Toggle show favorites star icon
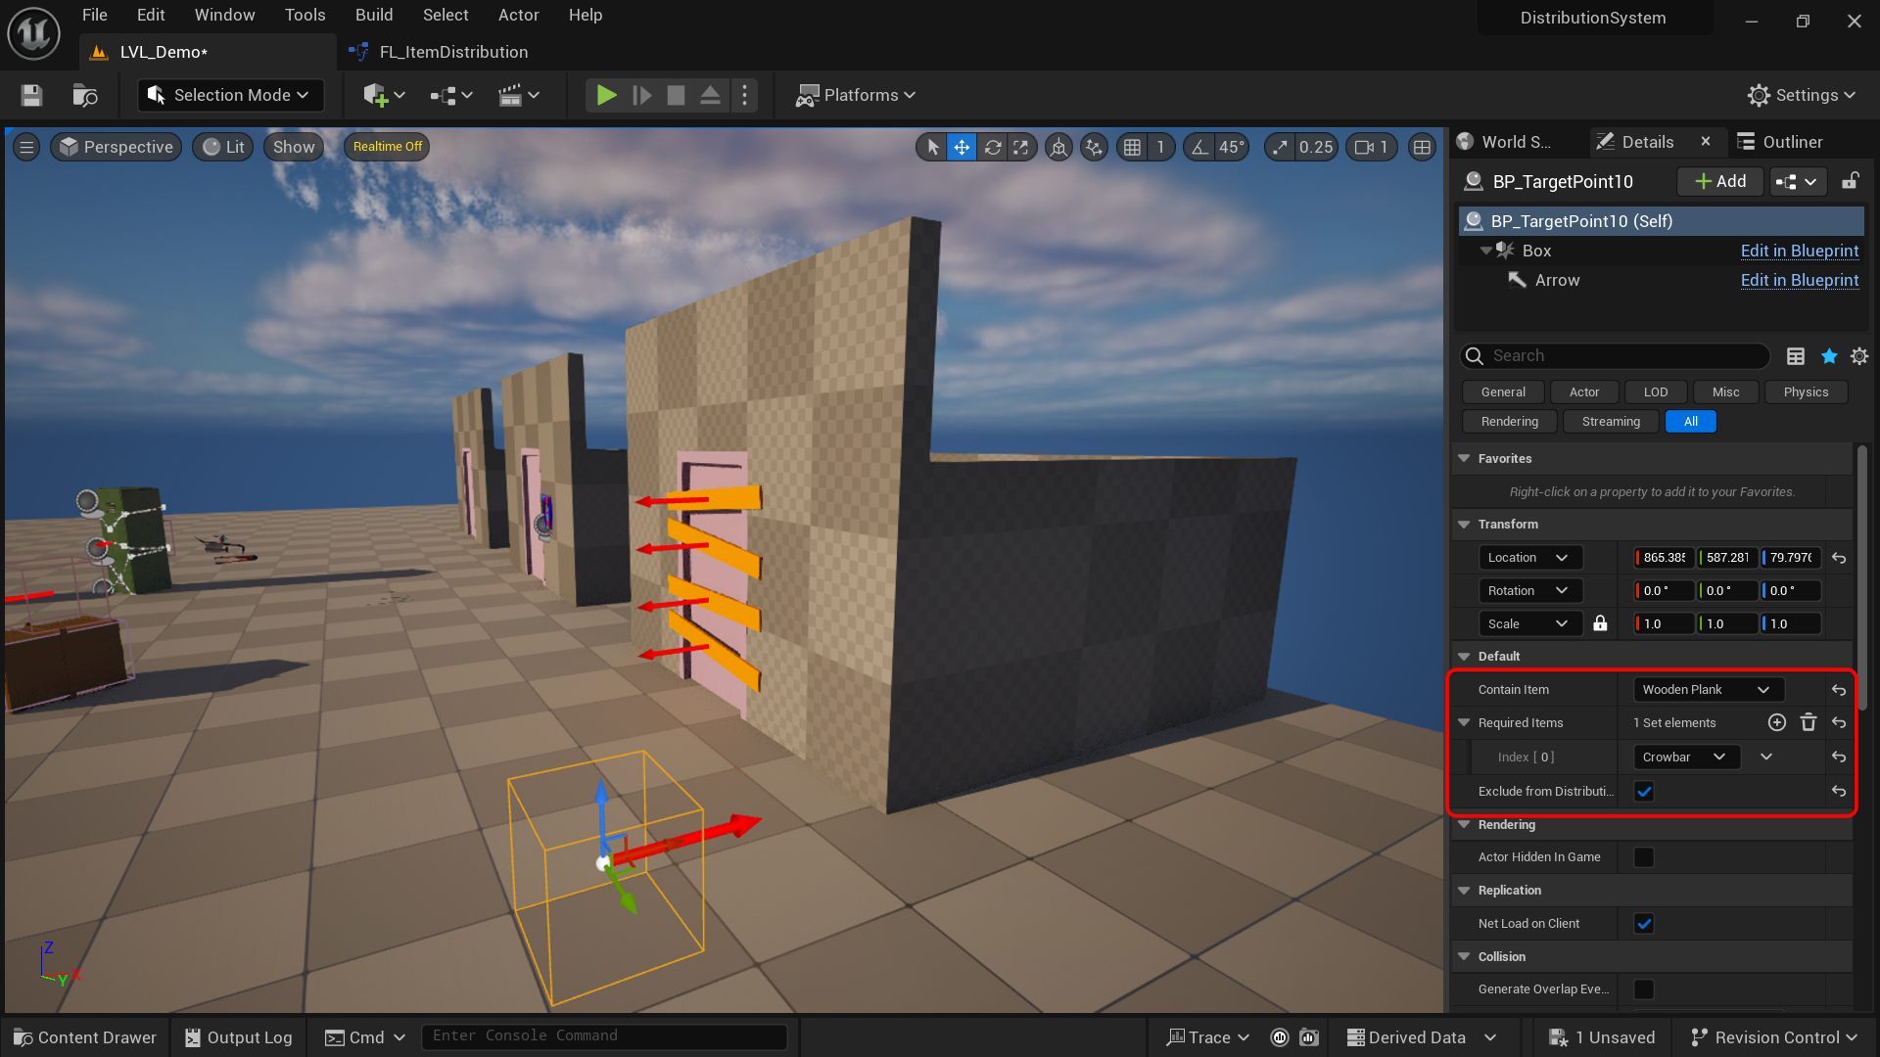1880x1057 pixels. [1828, 356]
